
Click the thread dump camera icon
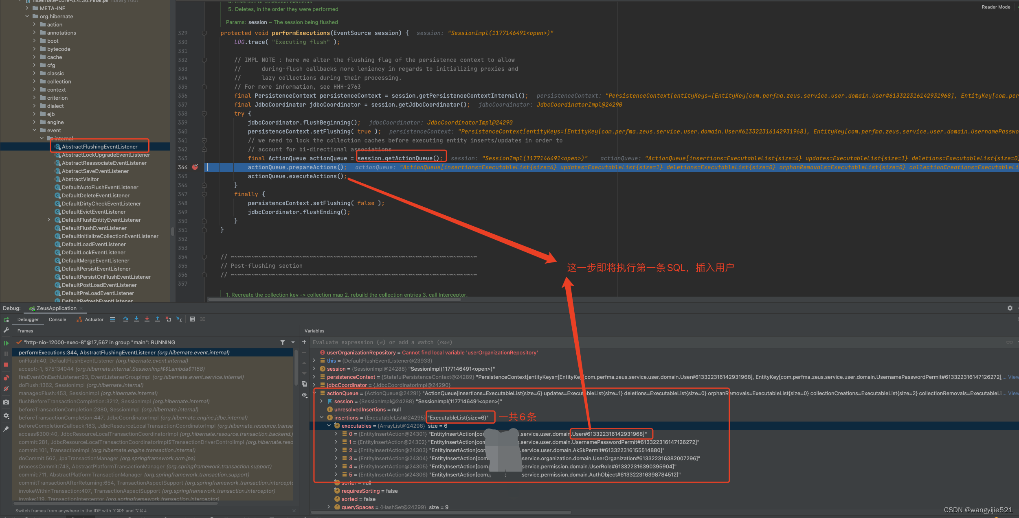pyautogui.click(x=6, y=402)
